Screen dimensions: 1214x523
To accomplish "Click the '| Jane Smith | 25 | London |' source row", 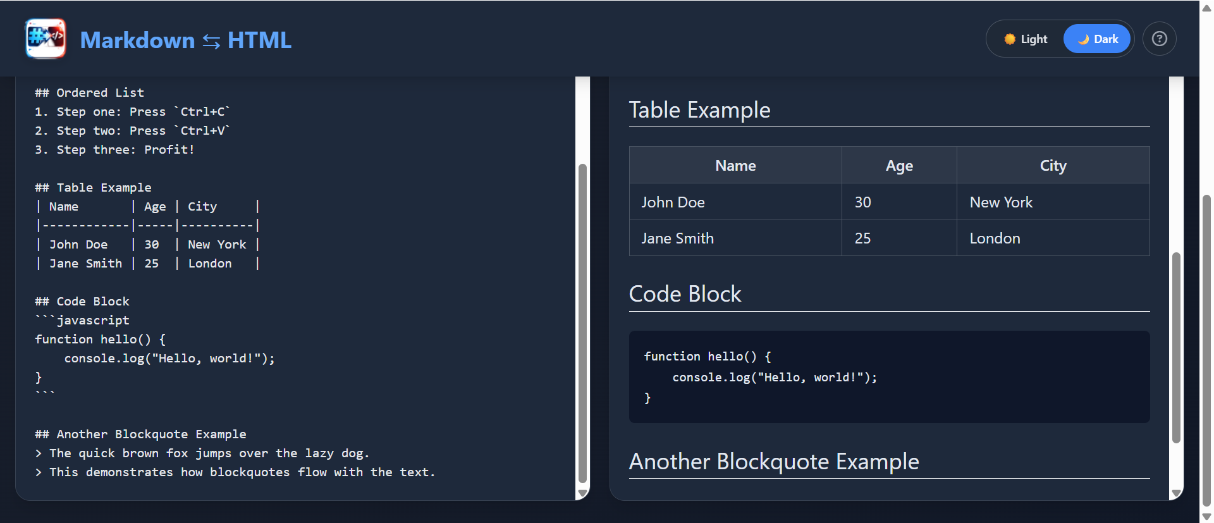I will tap(147, 263).
